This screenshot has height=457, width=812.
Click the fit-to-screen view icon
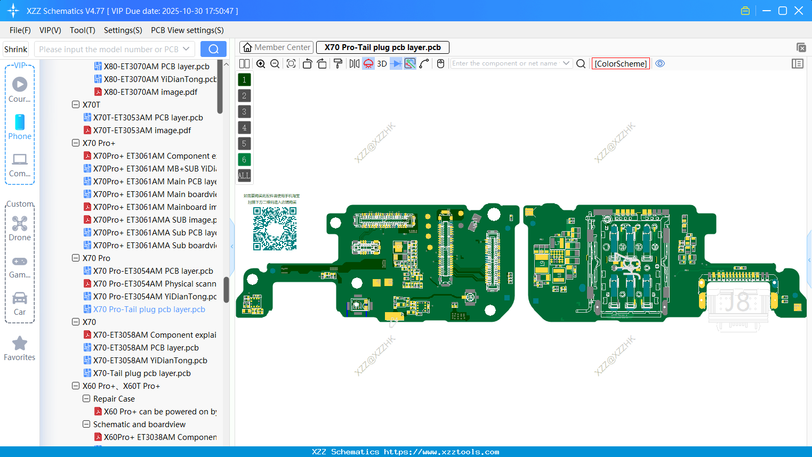pos(291,63)
